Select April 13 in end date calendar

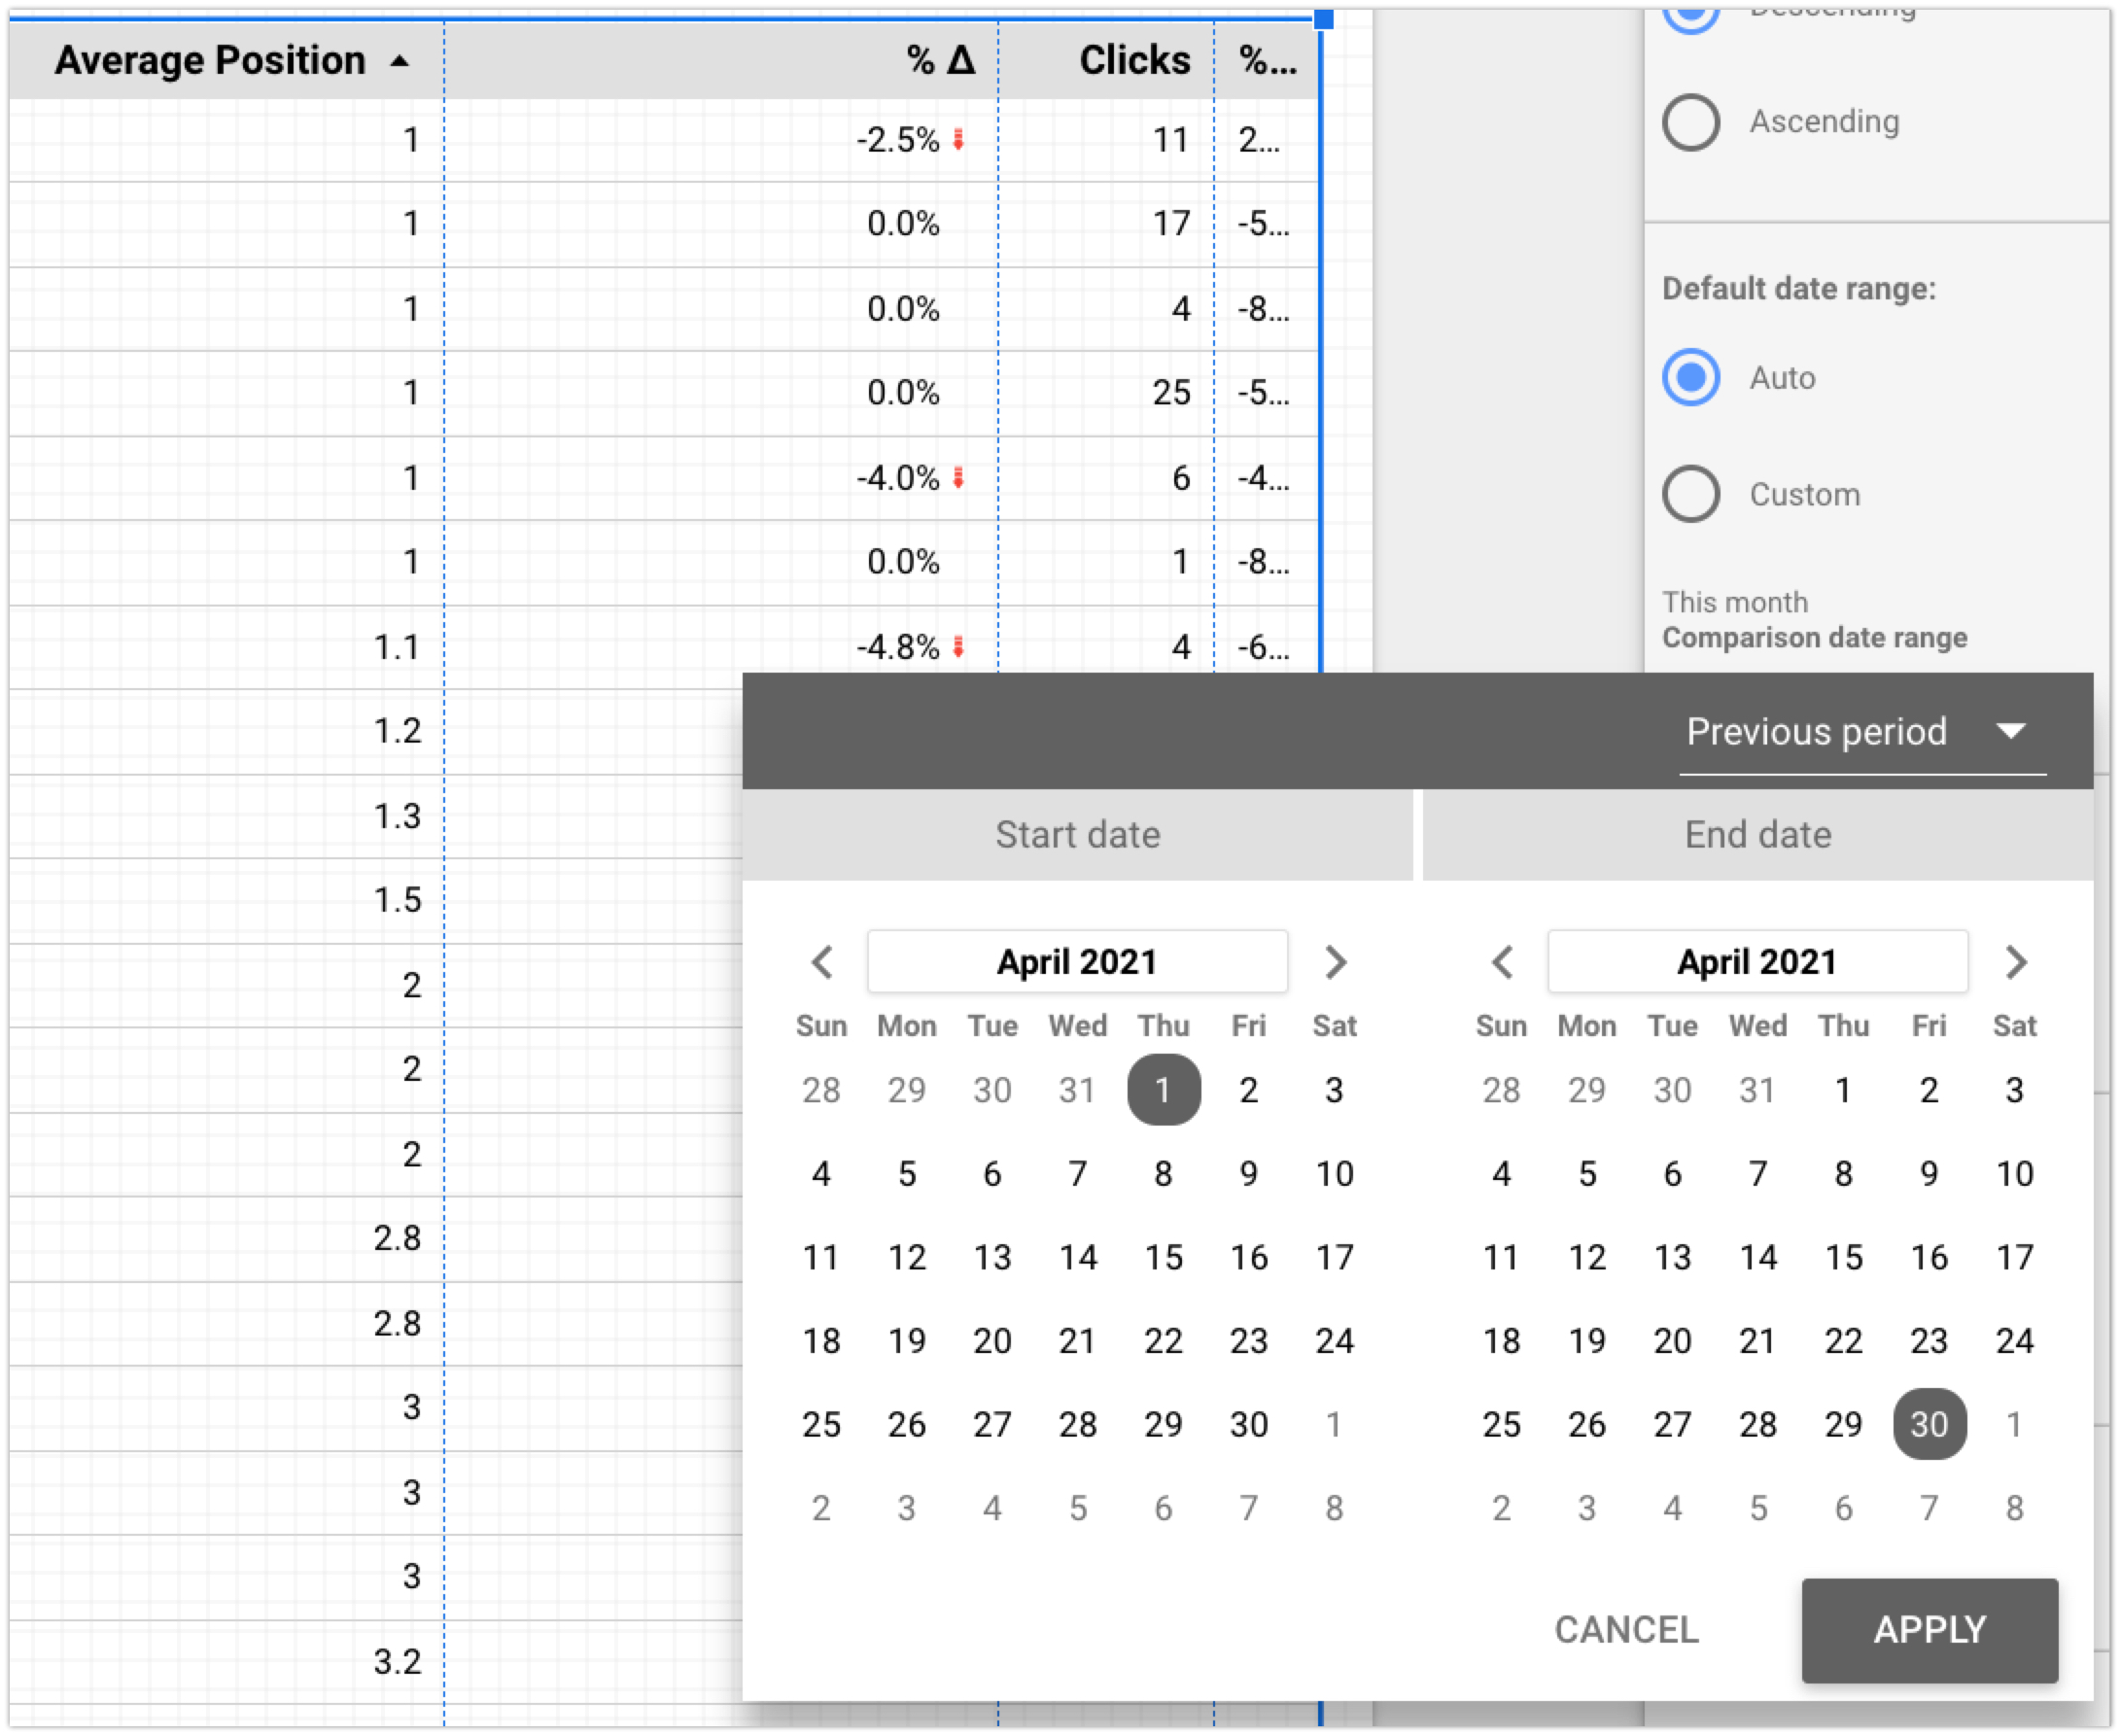tap(1672, 1257)
